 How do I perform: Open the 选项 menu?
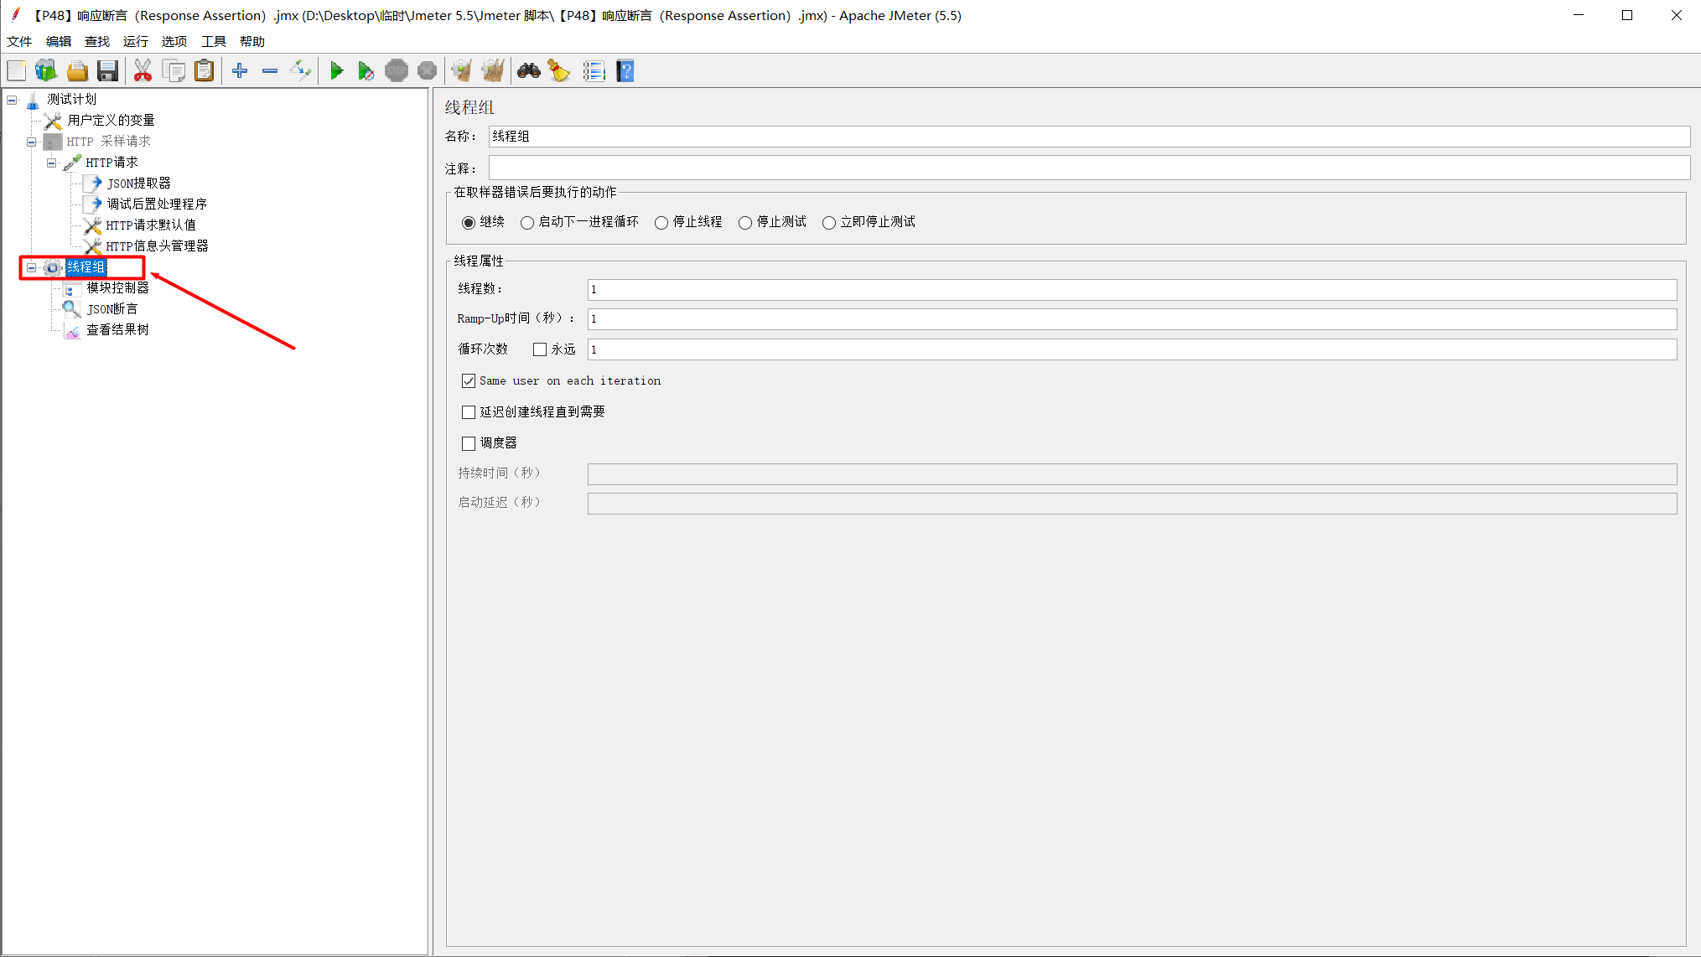coord(174,41)
